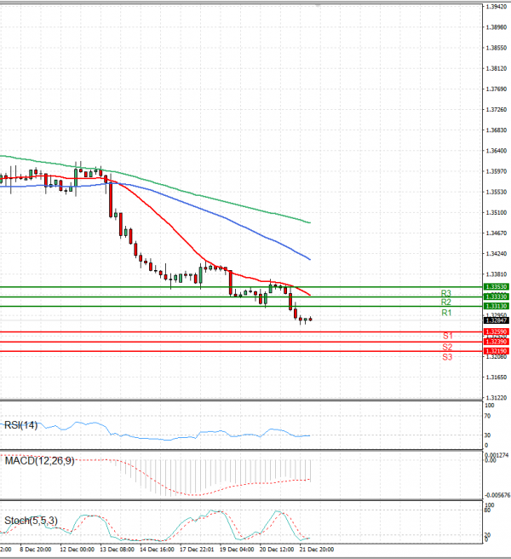This screenshot has height=559, width=511.
Task: Click the 1.39420 price axis value
Action: 497,7
